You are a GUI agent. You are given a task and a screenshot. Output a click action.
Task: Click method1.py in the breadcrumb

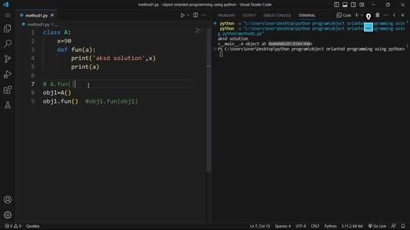pyautogui.click(x=38, y=24)
